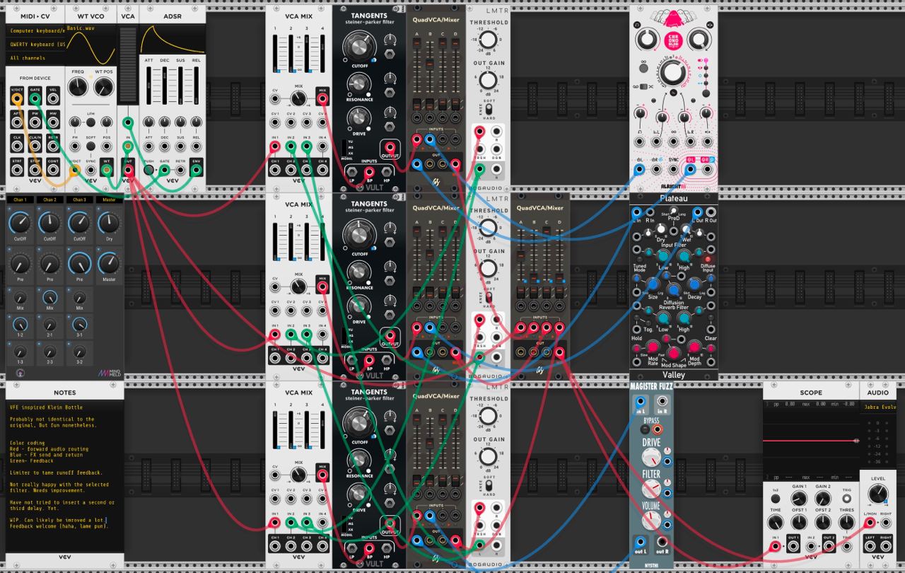Select the 'Chan 1' label on MindMeld
Image resolution: width=905 pixels, height=573 pixels.
20,199
